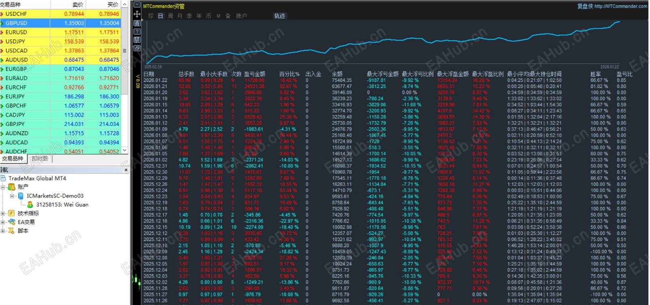This screenshot has width=650, height=305.
Task: Click the EA交易 expert advisors icon
Action: (11, 222)
